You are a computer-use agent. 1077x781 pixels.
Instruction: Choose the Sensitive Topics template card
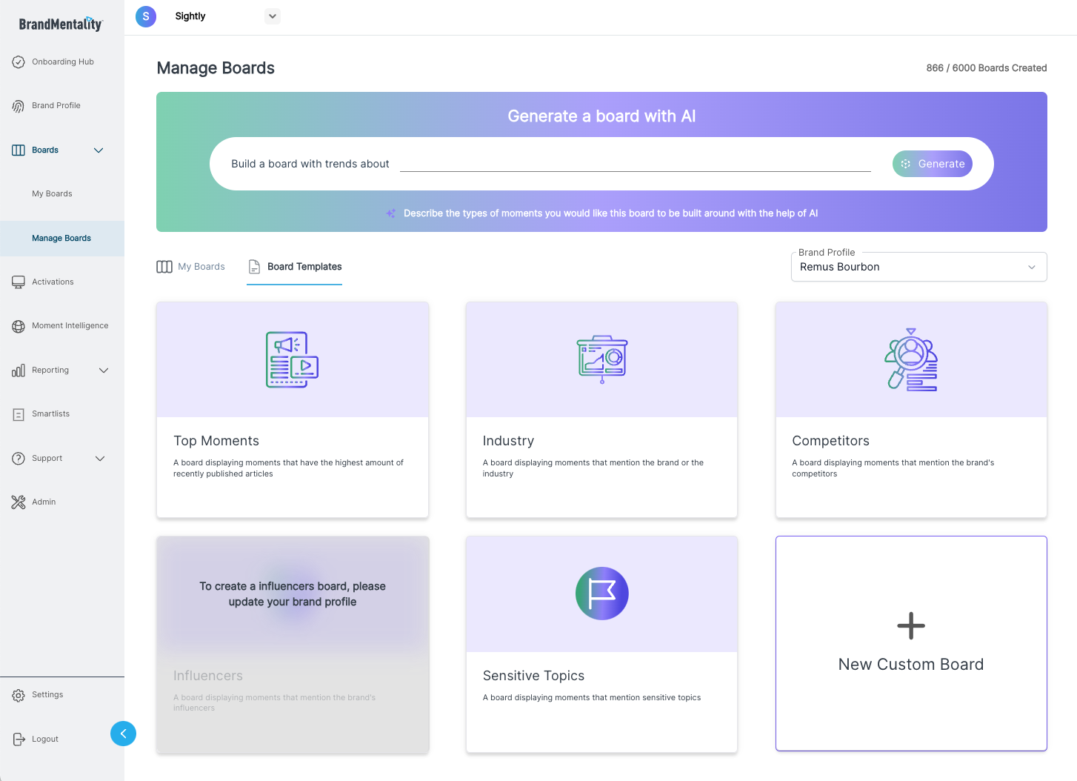601,643
